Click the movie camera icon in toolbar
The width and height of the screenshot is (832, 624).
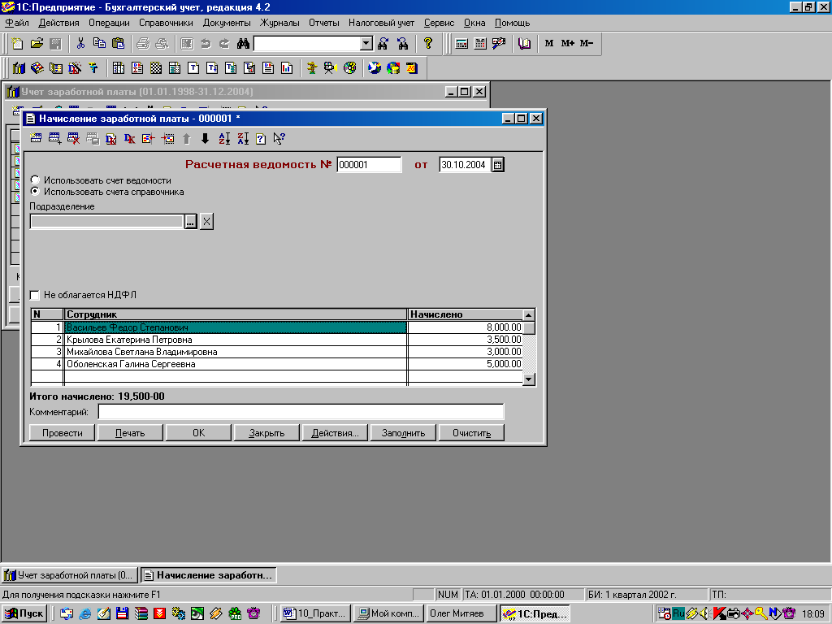point(331,68)
